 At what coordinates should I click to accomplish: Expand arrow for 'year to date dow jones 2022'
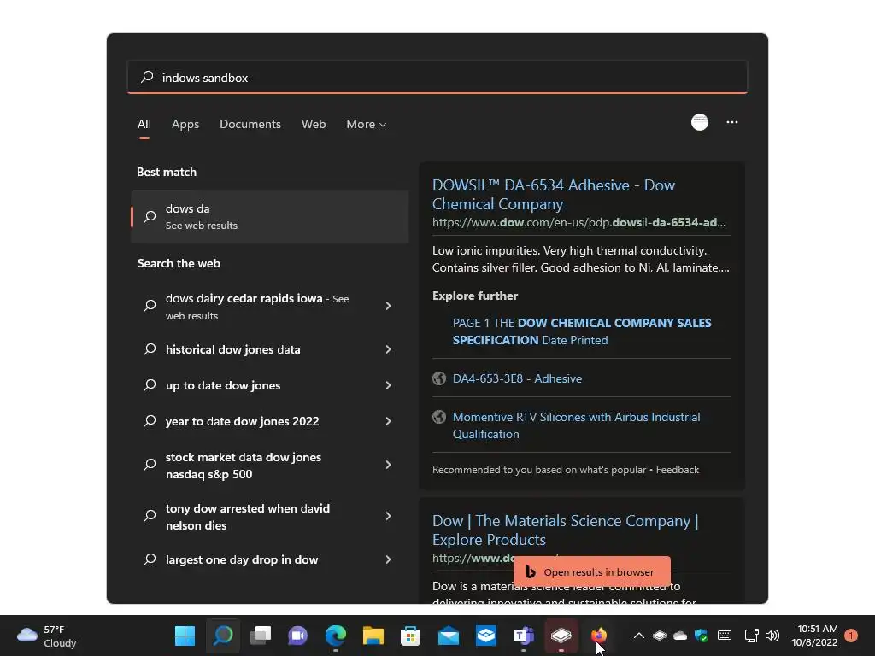389,421
